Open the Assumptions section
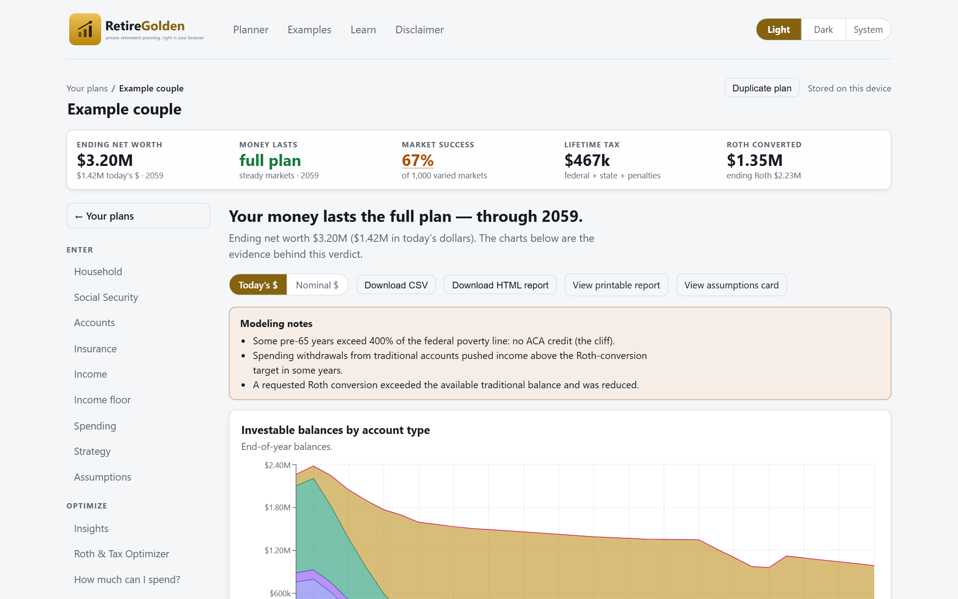This screenshot has height=599, width=958. click(102, 477)
